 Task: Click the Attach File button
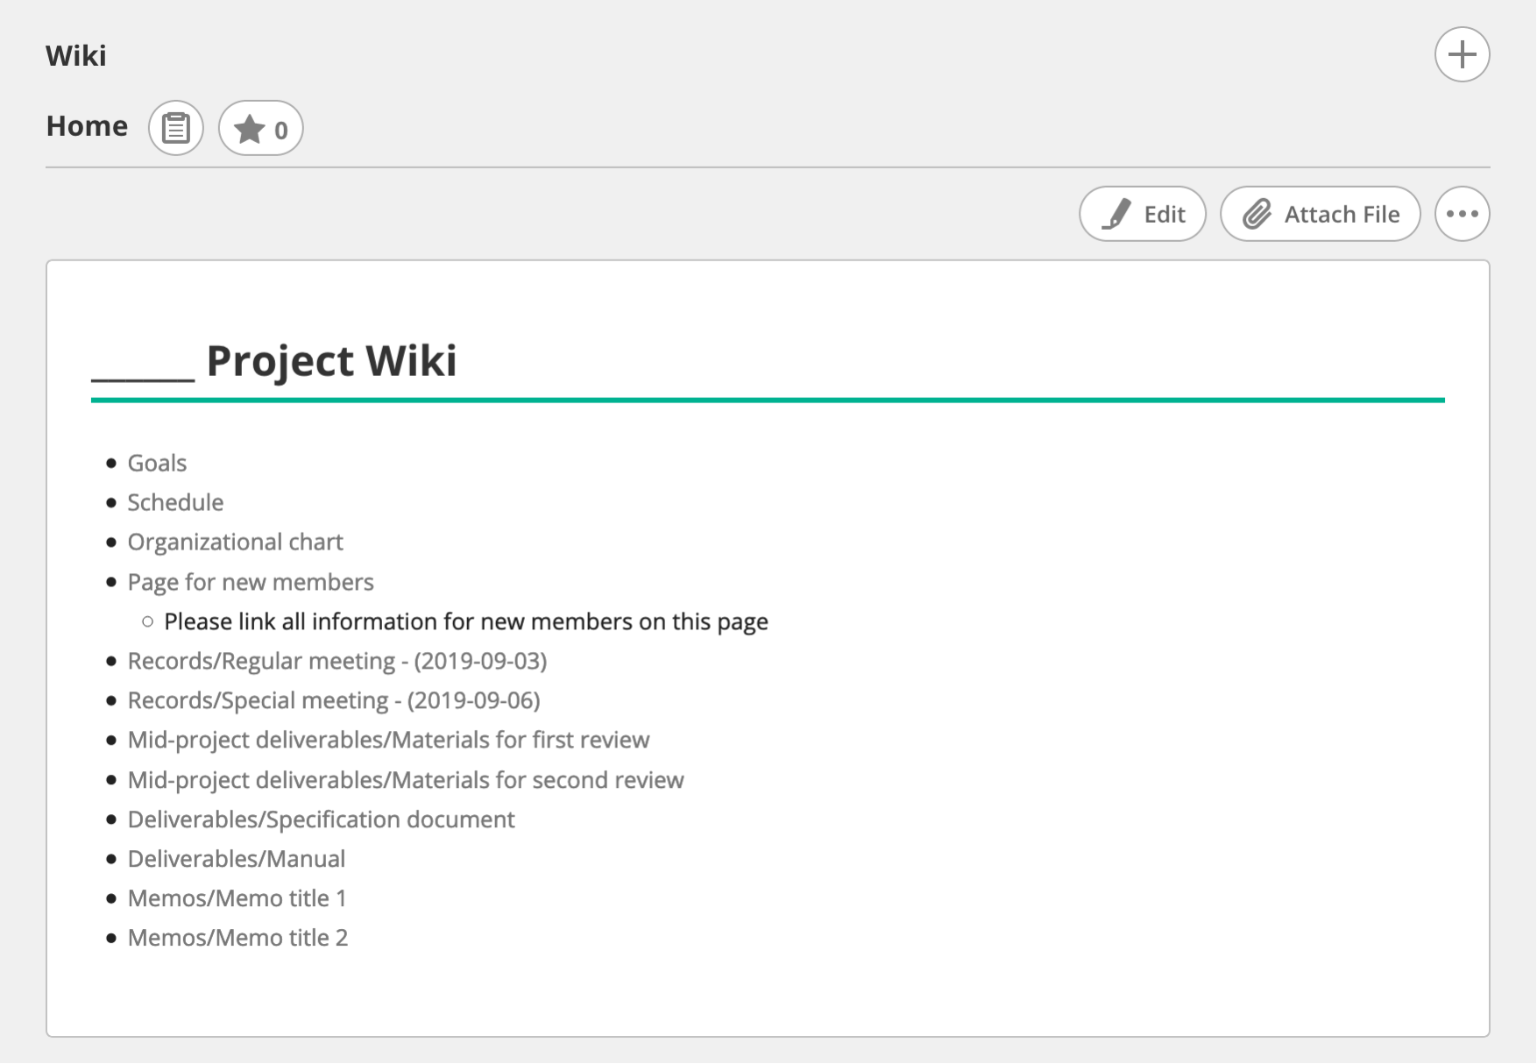pos(1320,214)
